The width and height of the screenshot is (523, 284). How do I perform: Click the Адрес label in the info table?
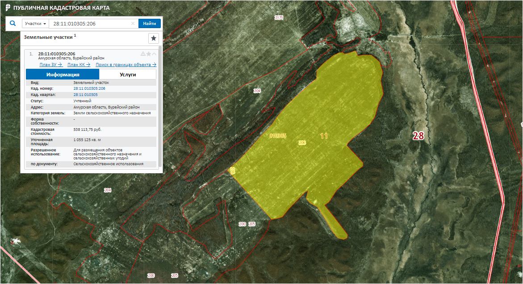pos(37,107)
